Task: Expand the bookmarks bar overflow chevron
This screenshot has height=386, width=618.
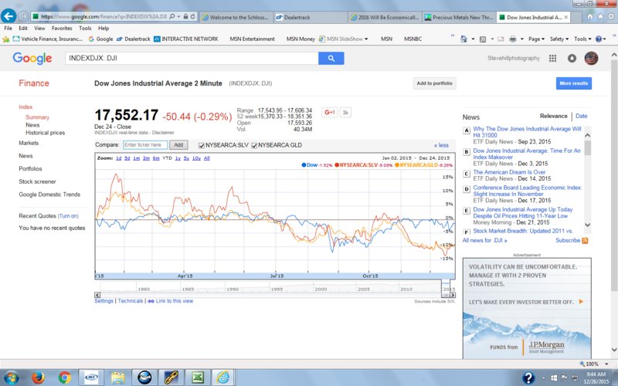Action: point(453,36)
